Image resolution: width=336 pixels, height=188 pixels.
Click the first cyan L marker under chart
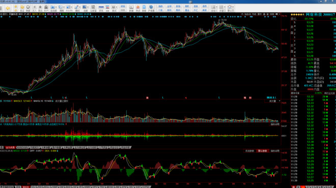point(31,98)
